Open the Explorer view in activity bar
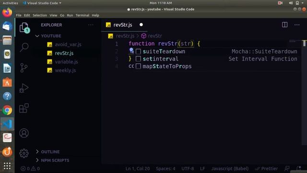Viewport: 307px width, 173px height. (24, 27)
